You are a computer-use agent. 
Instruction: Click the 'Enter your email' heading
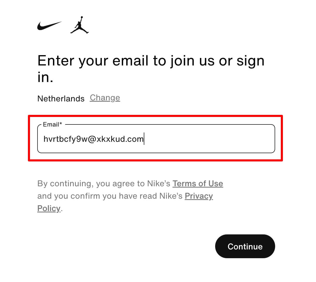coord(151,69)
